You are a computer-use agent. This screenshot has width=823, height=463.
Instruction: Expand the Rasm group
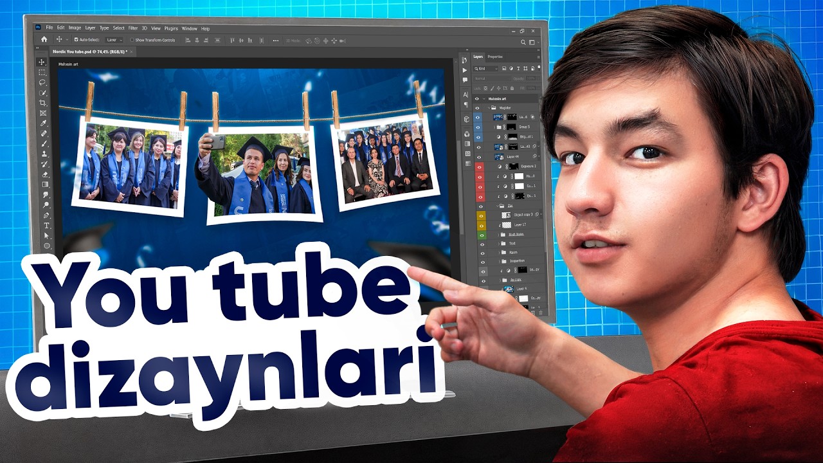[x=500, y=253]
